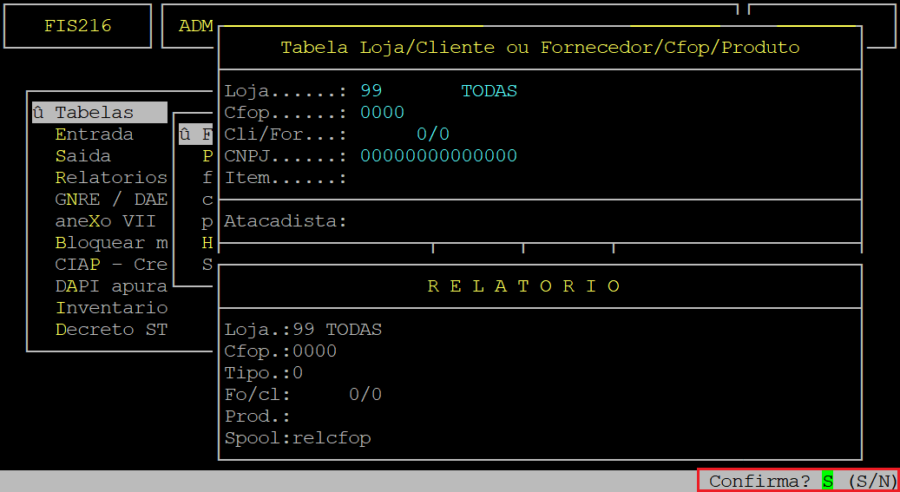This screenshot has width=900, height=492.
Task: Open the Inventario menu option
Action: point(111,308)
